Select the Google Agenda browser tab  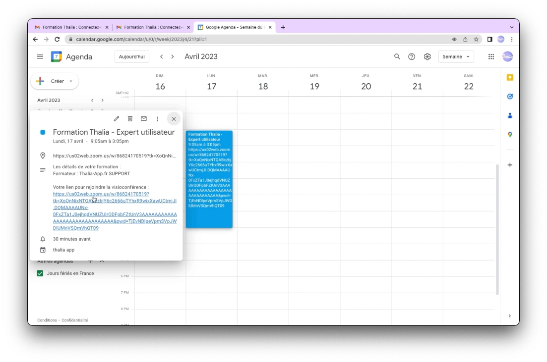(236, 27)
